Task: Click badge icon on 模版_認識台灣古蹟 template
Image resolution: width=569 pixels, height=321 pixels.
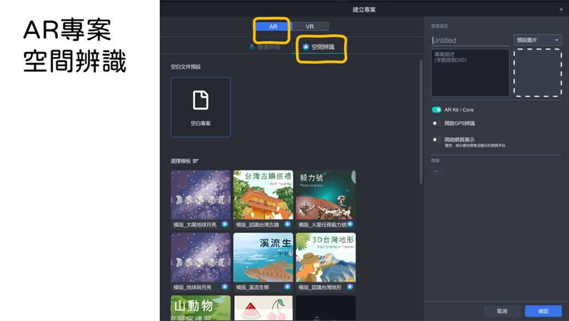Action: 287,224
